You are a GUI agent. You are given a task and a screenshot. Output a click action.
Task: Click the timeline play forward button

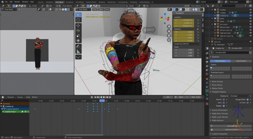[x=104, y=97]
